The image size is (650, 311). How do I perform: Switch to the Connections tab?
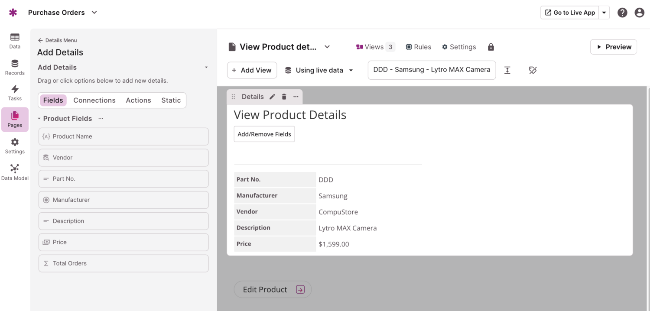[94, 100]
